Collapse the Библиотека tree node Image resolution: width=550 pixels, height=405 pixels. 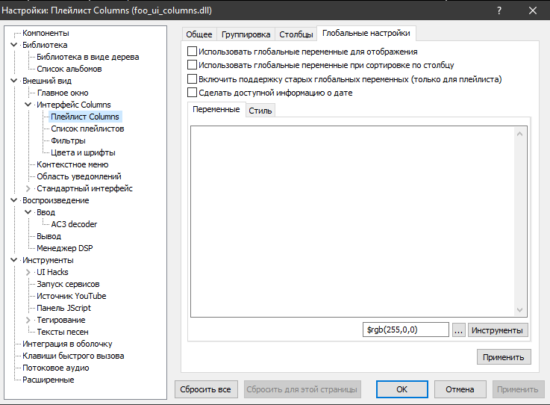(14, 45)
